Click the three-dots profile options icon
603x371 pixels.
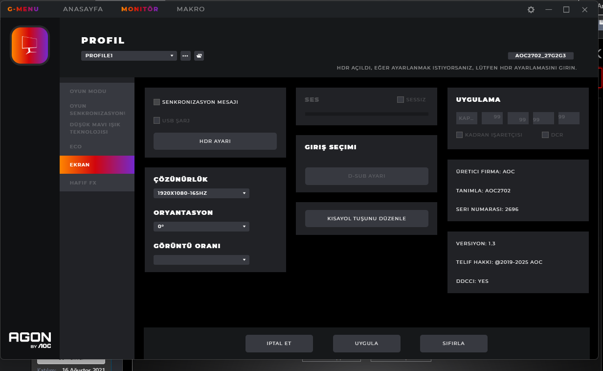185,56
